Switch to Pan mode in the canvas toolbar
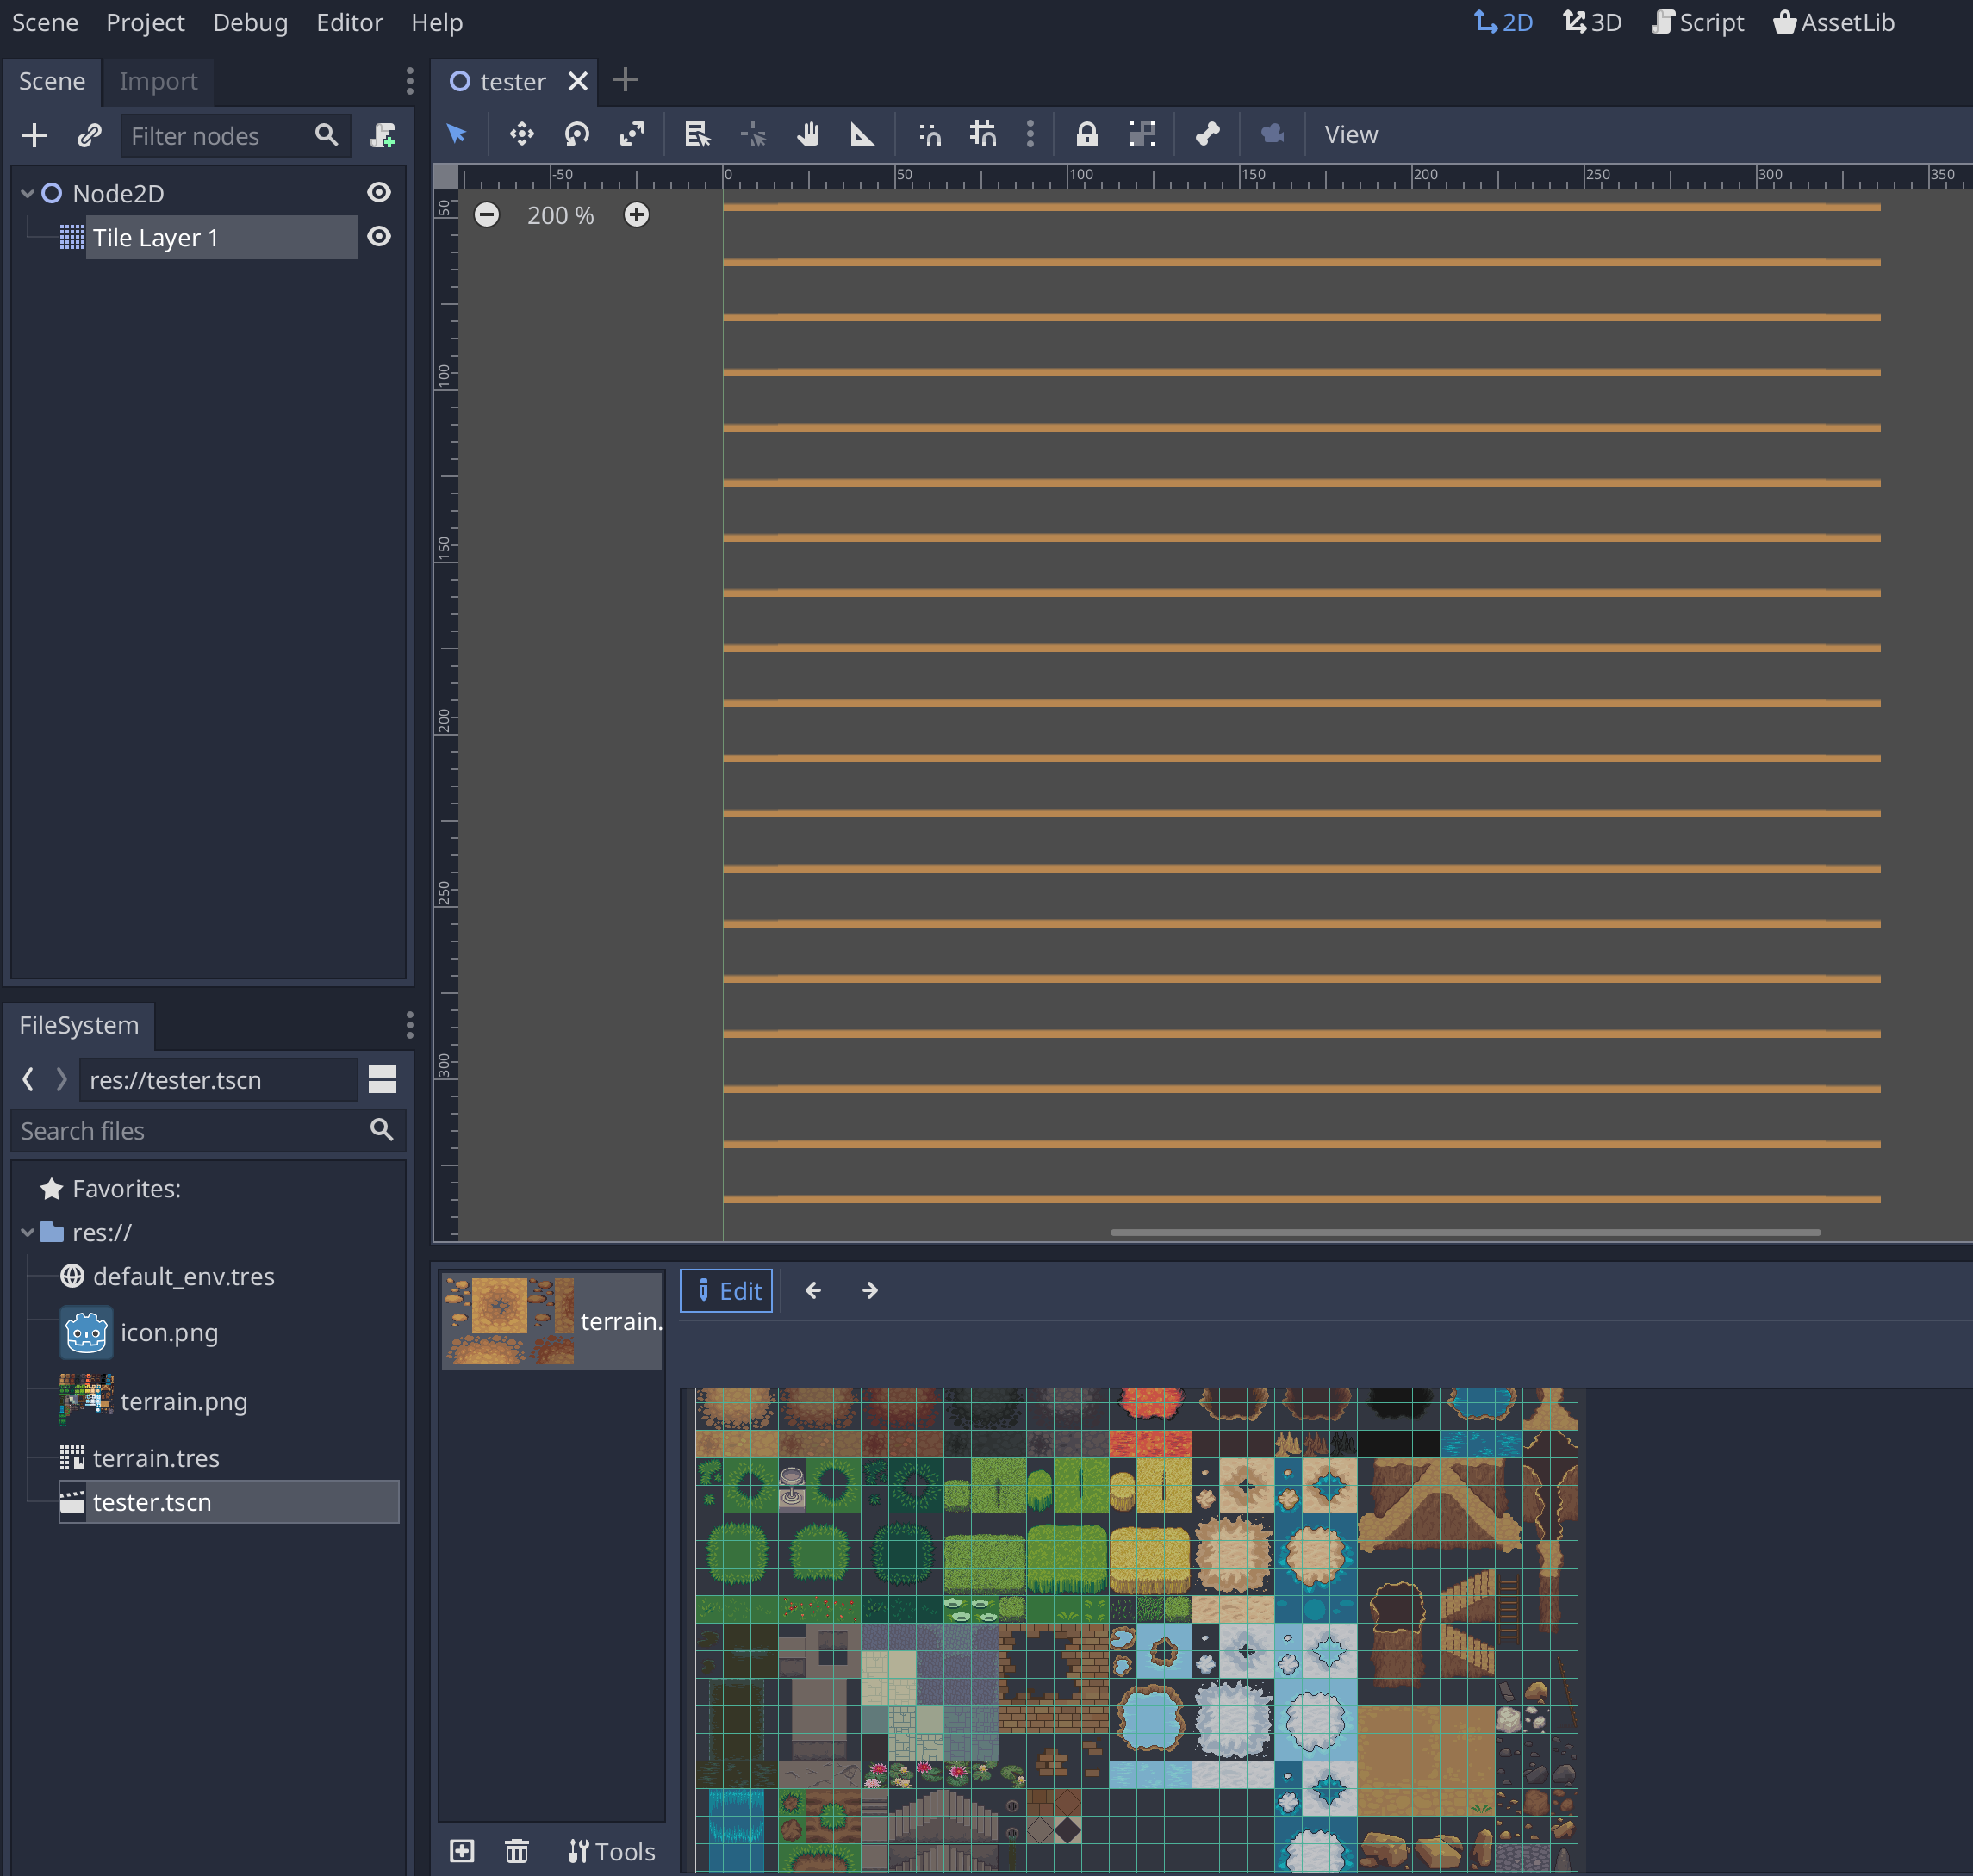This screenshot has width=1973, height=1876. pyautogui.click(x=808, y=134)
